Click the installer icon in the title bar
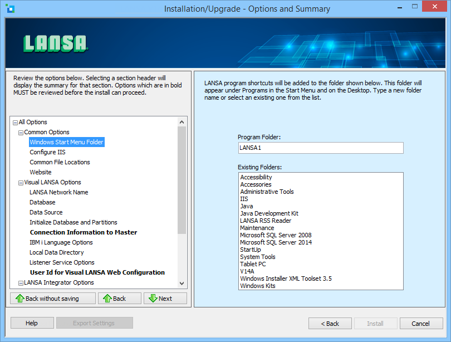 pos(11,8)
